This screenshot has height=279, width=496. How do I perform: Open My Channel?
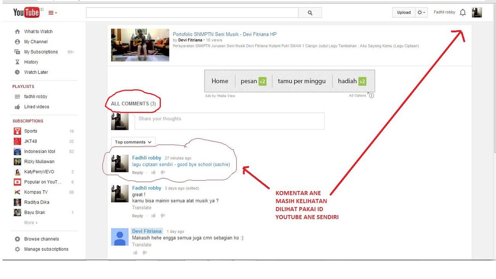coord(36,42)
